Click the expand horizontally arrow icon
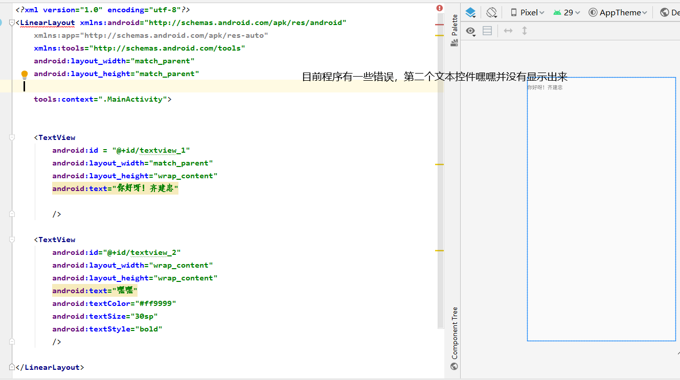Image resolution: width=680 pixels, height=380 pixels. click(x=508, y=31)
